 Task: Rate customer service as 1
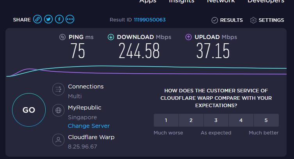click(x=166, y=120)
